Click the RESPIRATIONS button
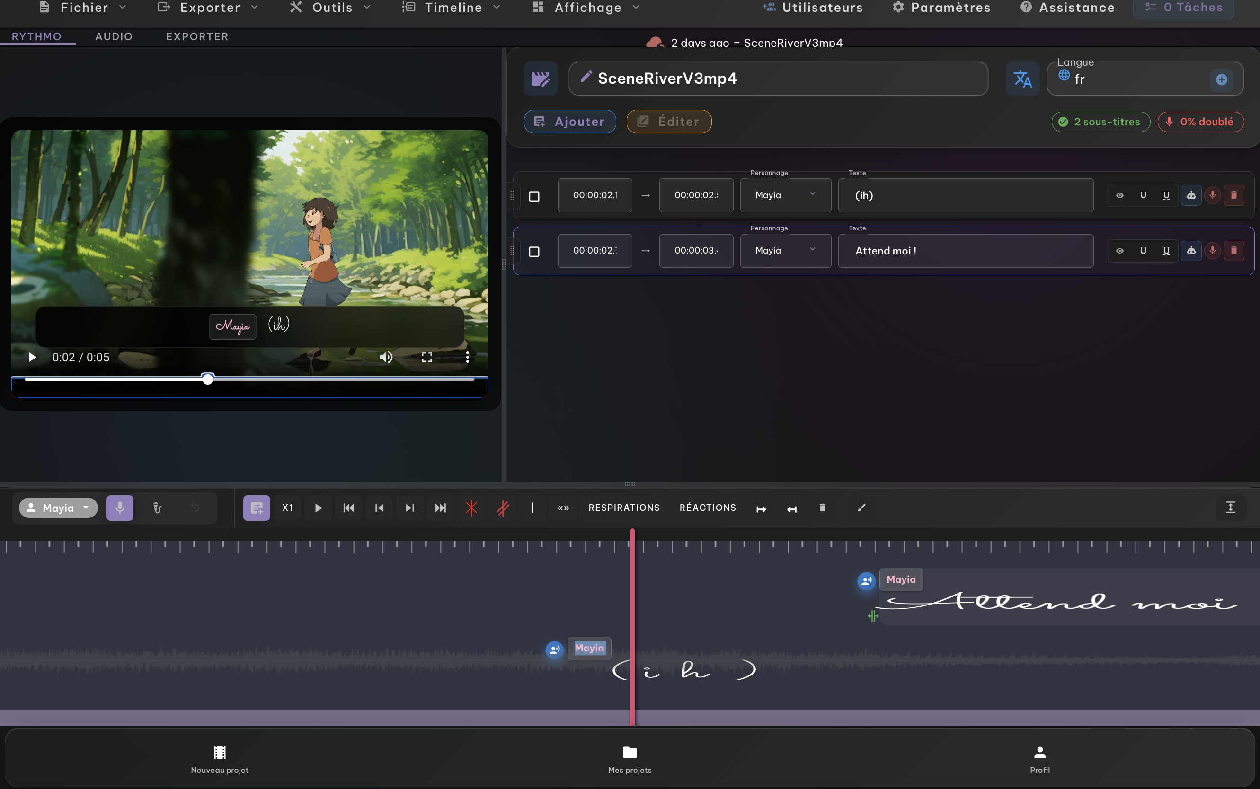 [624, 508]
